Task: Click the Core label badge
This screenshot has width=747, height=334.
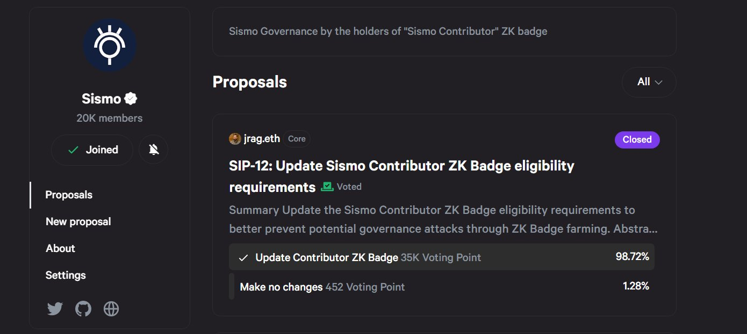Action: pyautogui.click(x=297, y=139)
